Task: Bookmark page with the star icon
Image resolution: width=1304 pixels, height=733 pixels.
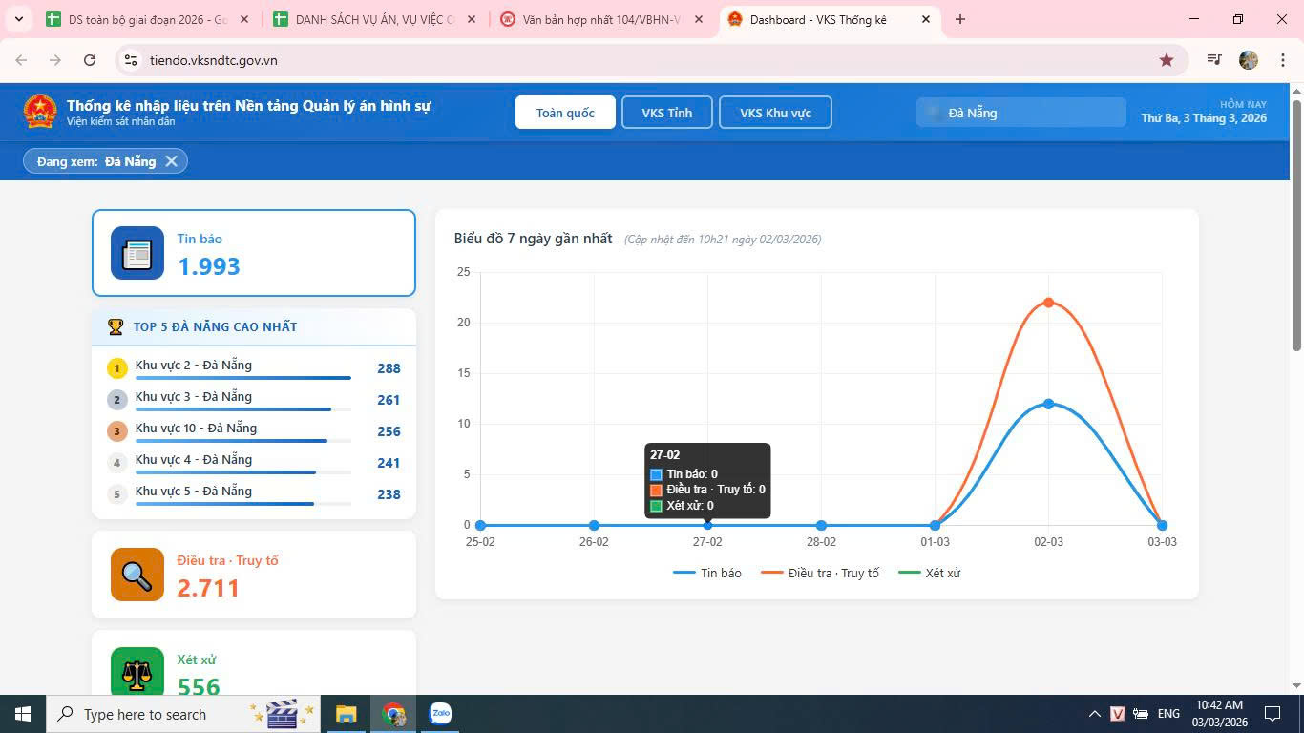Action: pyautogui.click(x=1166, y=60)
